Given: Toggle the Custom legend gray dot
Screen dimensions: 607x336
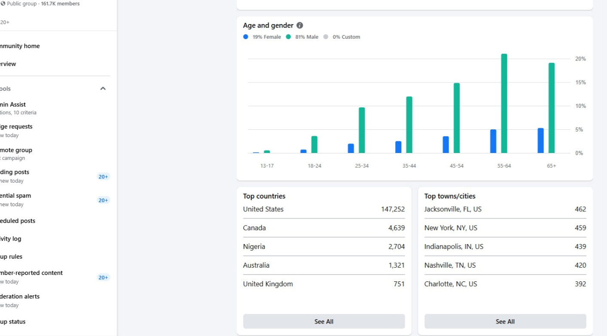Looking at the screenshot, I should [x=326, y=37].
